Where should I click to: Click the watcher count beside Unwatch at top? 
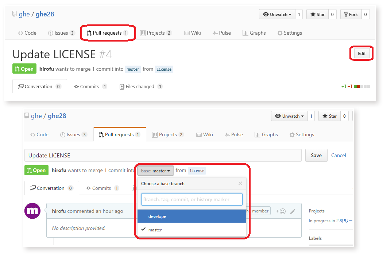[299, 15]
